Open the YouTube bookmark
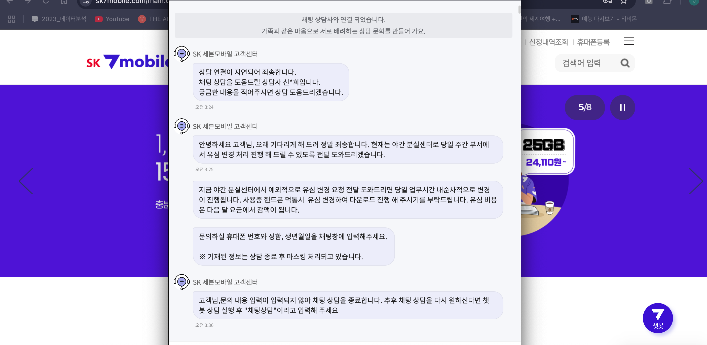Screen dimensions: 707x345 coord(112,19)
